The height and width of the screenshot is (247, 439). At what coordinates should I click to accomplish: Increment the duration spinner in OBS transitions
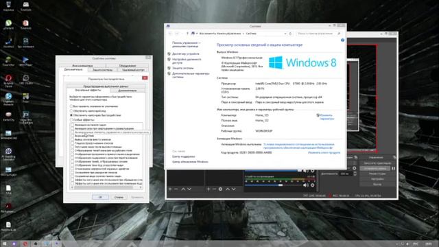(355, 172)
